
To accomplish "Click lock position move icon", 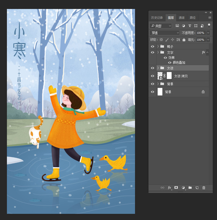I will (x=173, y=40).
